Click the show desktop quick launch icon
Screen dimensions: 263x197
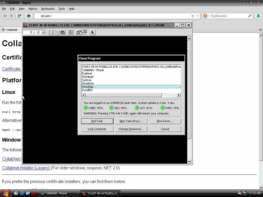tap(28, 193)
